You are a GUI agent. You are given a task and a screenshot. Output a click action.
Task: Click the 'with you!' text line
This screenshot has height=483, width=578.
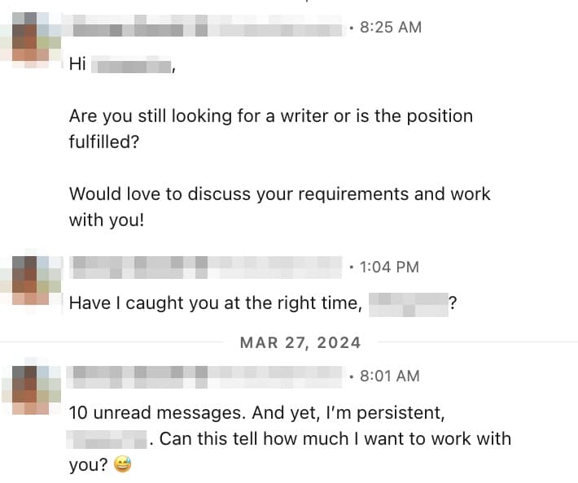point(107,220)
